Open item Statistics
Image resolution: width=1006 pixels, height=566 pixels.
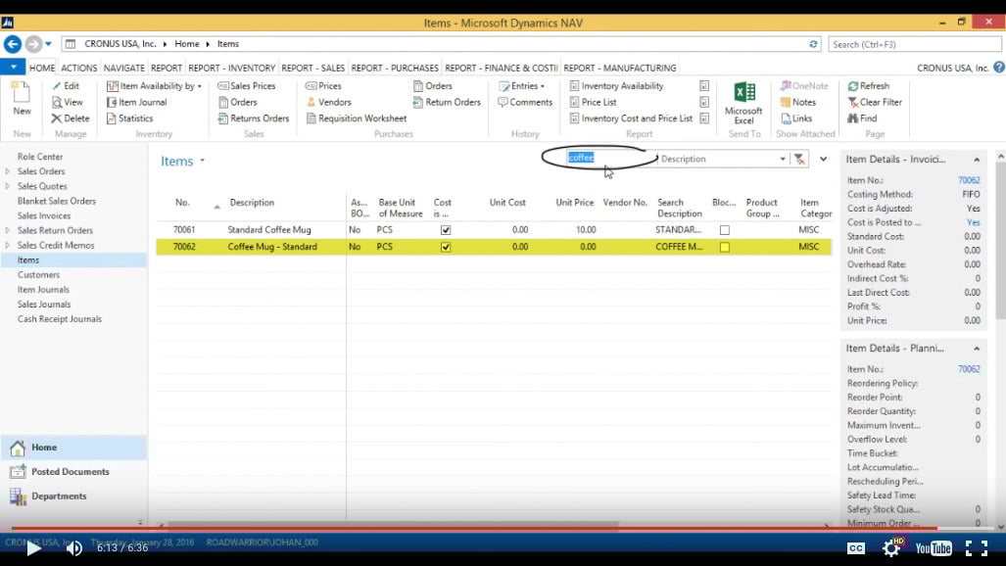point(129,118)
